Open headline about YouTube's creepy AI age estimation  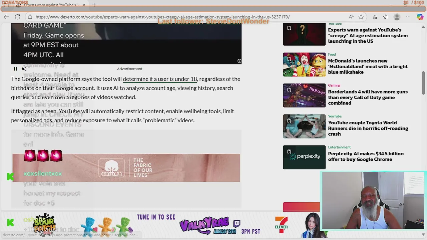[368, 35]
